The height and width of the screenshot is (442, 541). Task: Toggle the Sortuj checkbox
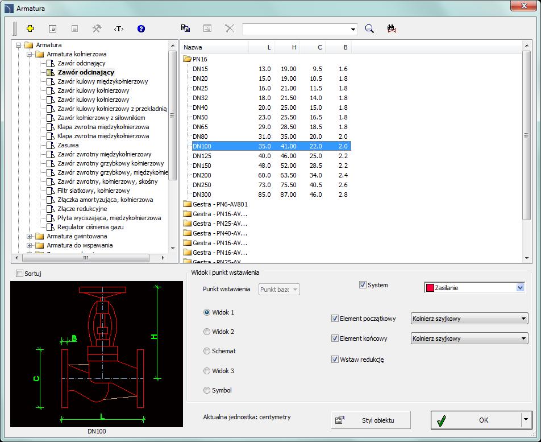point(20,274)
